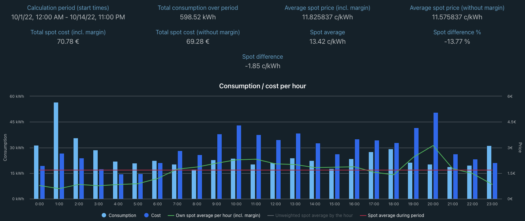Click the red line marker for Spot average during period
525x221 pixels.
363,216
